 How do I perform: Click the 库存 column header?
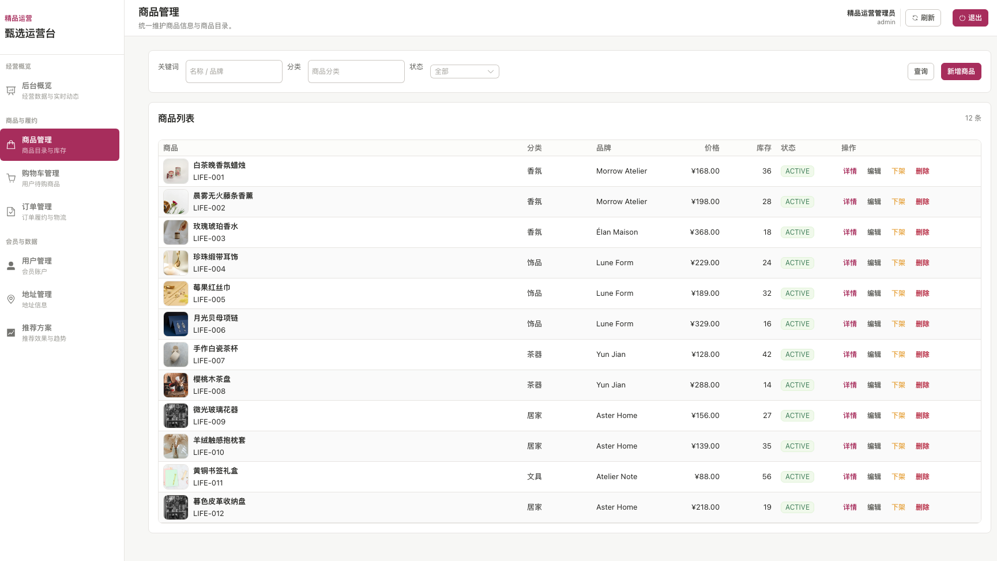tap(764, 148)
